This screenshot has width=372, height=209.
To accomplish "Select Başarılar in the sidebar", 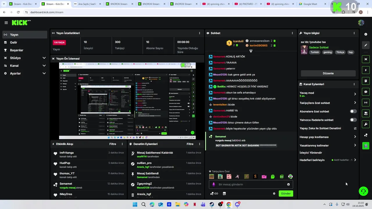I will coord(25,50).
